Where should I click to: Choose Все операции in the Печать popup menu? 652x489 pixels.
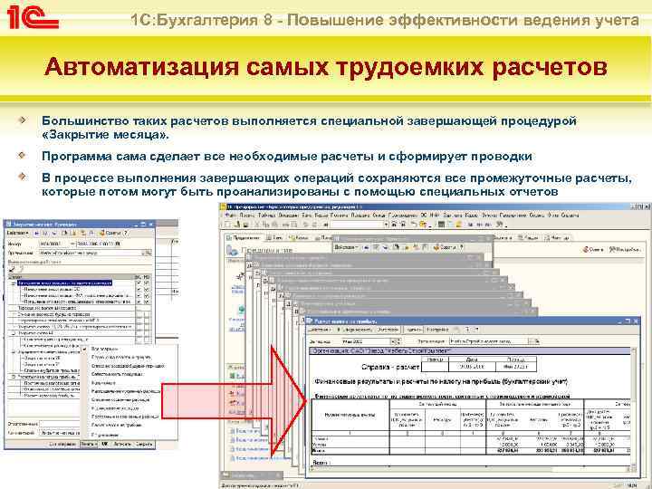click(104, 349)
